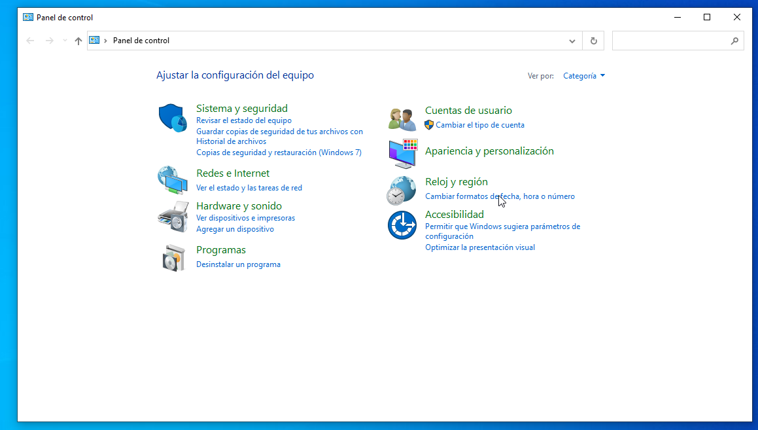Click the Panel de control breadcrumb text
The height and width of the screenshot is (430, 758).
click(141, 41)
